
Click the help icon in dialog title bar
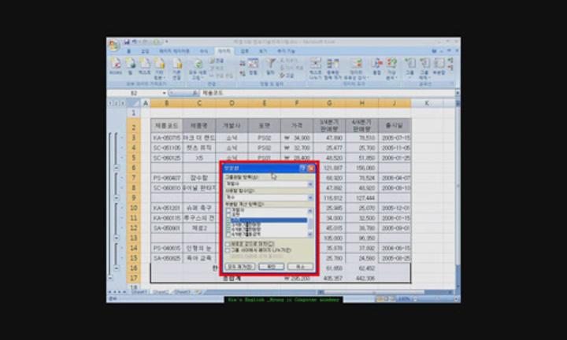click(x=303, y=168)
